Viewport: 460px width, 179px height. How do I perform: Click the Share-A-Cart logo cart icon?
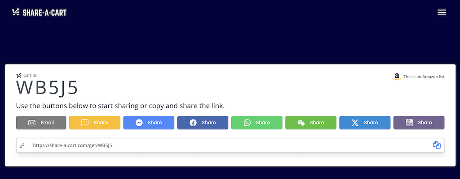pos(15,12)
